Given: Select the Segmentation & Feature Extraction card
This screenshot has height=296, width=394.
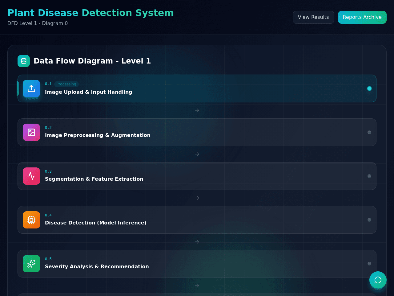Looking at the screenshot, I should coord(197,176).
